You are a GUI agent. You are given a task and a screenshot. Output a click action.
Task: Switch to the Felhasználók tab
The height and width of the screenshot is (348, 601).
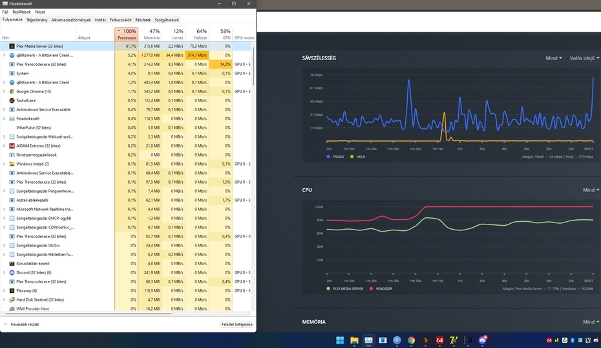(120, 20)
